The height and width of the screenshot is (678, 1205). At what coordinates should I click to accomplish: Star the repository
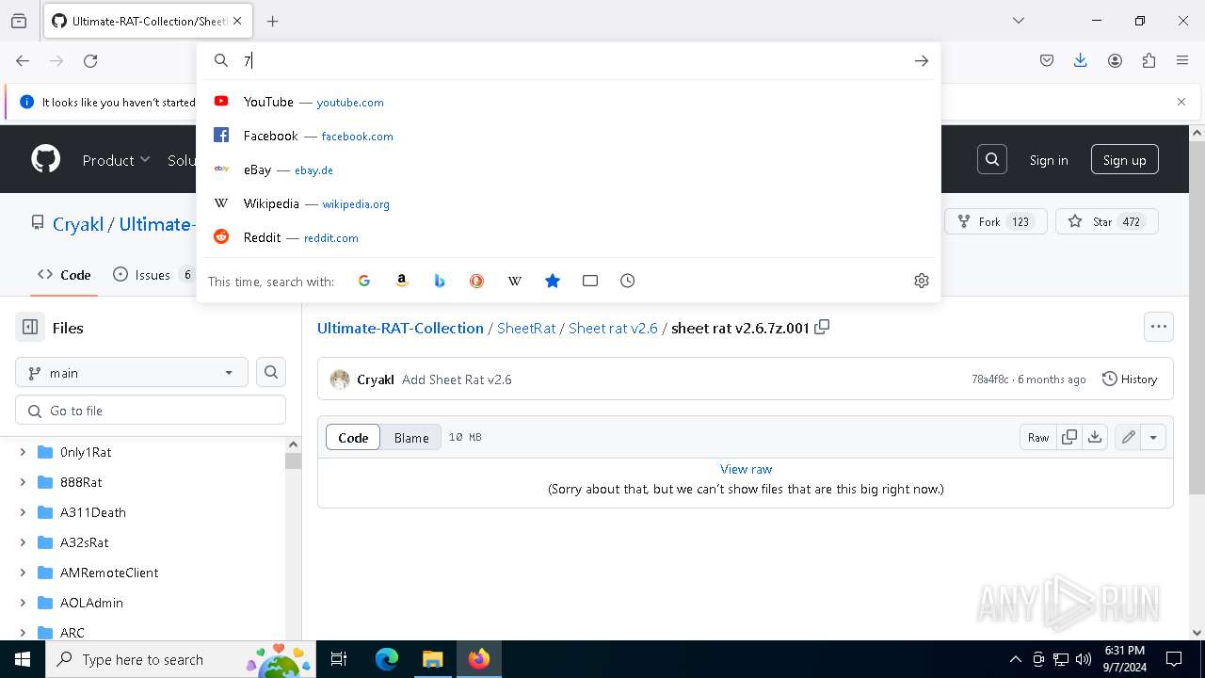pyautogui.click(x=1107, y=221)
